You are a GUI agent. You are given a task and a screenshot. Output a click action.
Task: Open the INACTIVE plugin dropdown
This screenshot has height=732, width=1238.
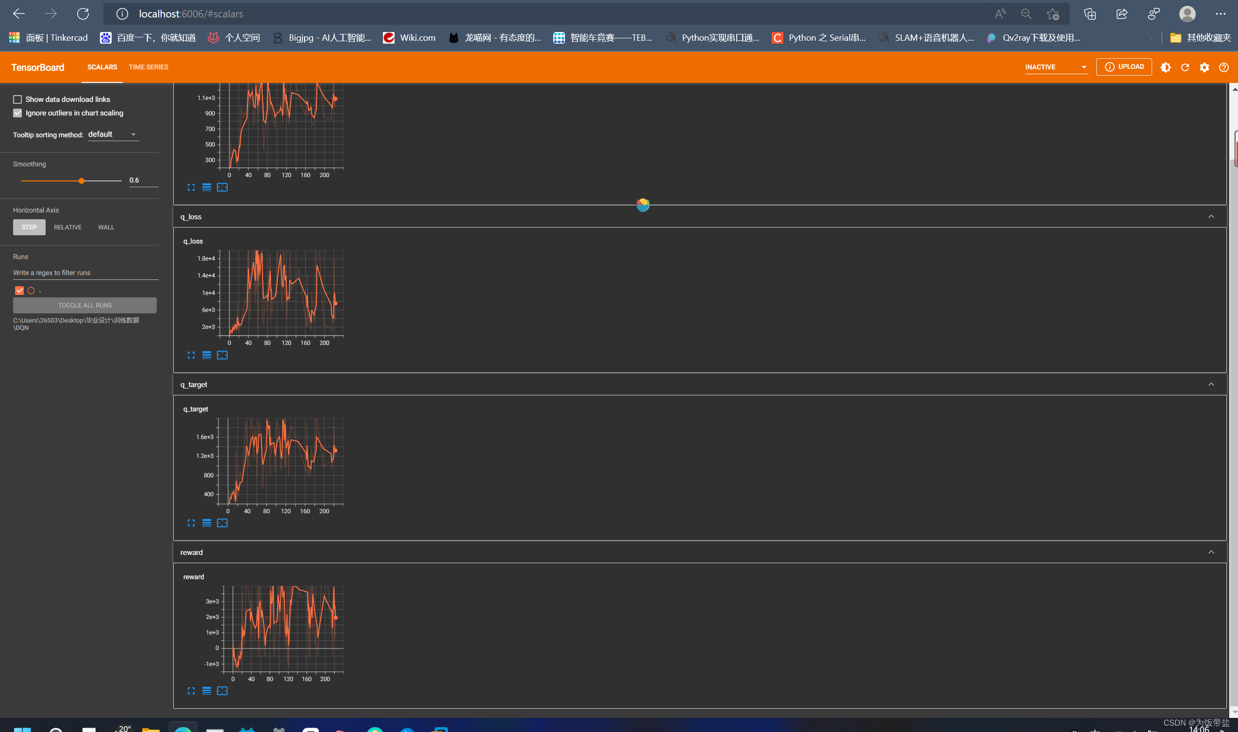coord(1056,67)
